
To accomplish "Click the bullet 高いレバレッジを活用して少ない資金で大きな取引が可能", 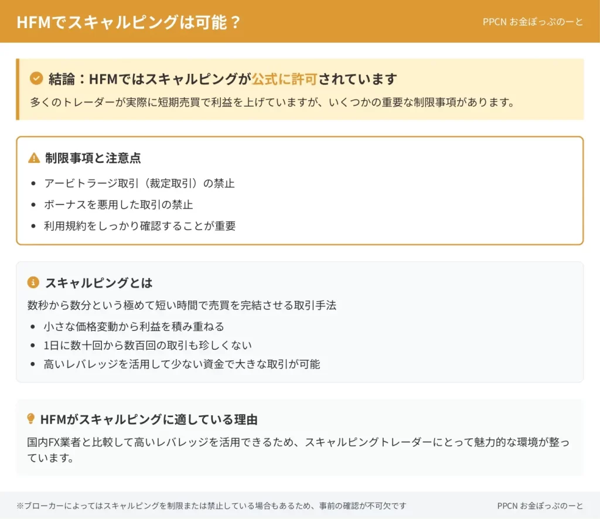I will click(x=182, y=364).
